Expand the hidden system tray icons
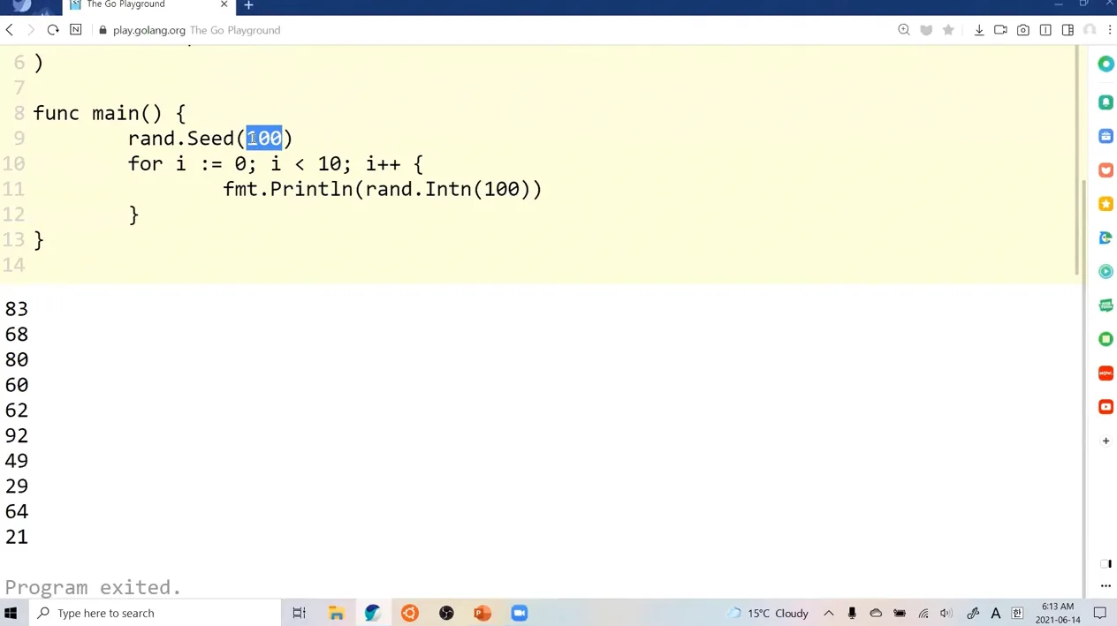Screen dimensions: 1117x626 [828, 613]
